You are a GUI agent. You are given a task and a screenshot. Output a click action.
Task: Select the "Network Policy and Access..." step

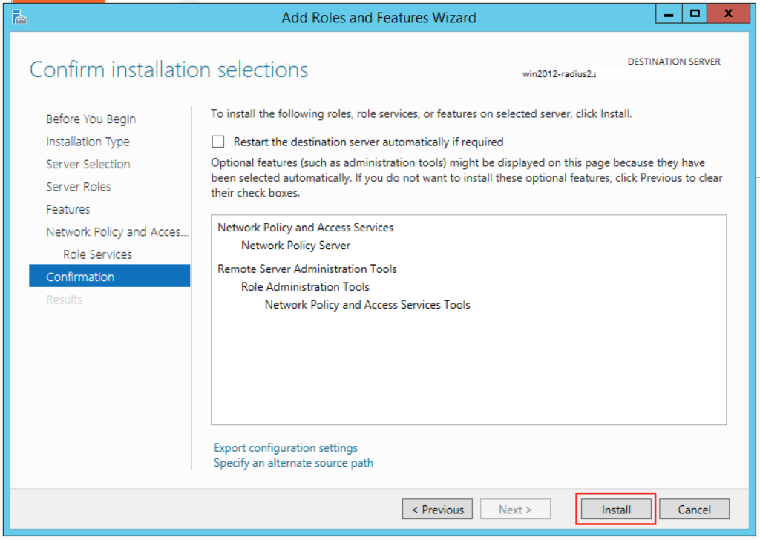click(x=117, y=231)
